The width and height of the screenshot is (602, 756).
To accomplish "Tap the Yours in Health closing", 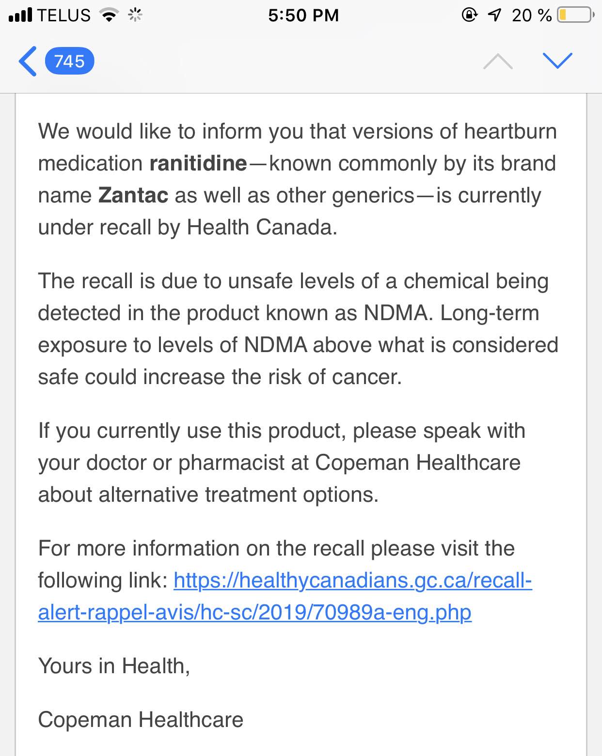I will (114, 666).
